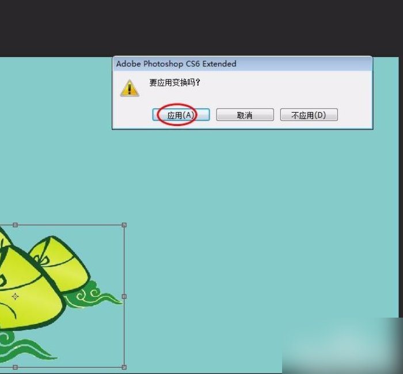Click the top-edge transform handle
Screen dimensions: 403x374
click(x=15, y=225)
